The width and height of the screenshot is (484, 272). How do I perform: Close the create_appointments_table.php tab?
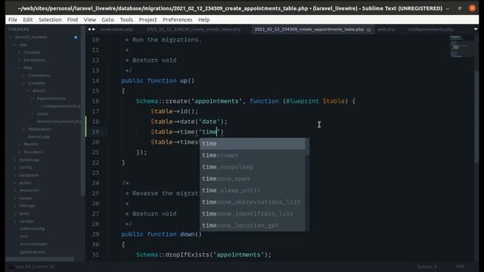coord(368,29)
